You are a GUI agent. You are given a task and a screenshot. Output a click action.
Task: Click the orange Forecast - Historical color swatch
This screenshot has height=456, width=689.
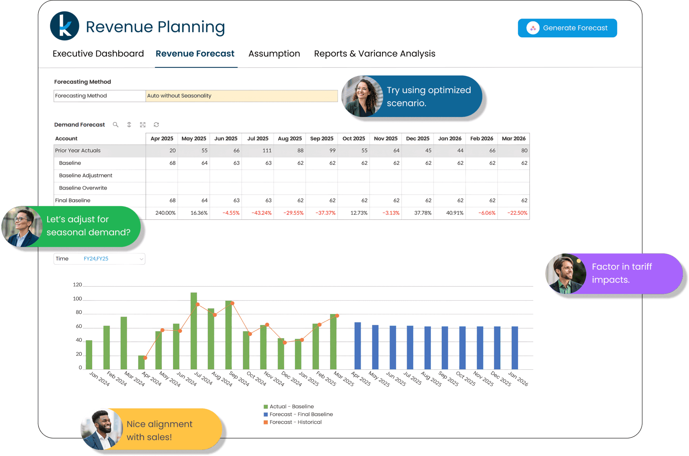(265, 422)
